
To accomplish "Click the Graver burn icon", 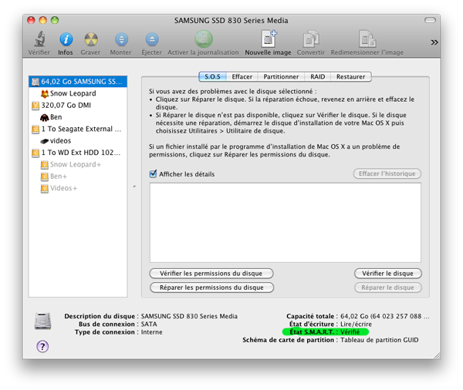I will point(91,39).
